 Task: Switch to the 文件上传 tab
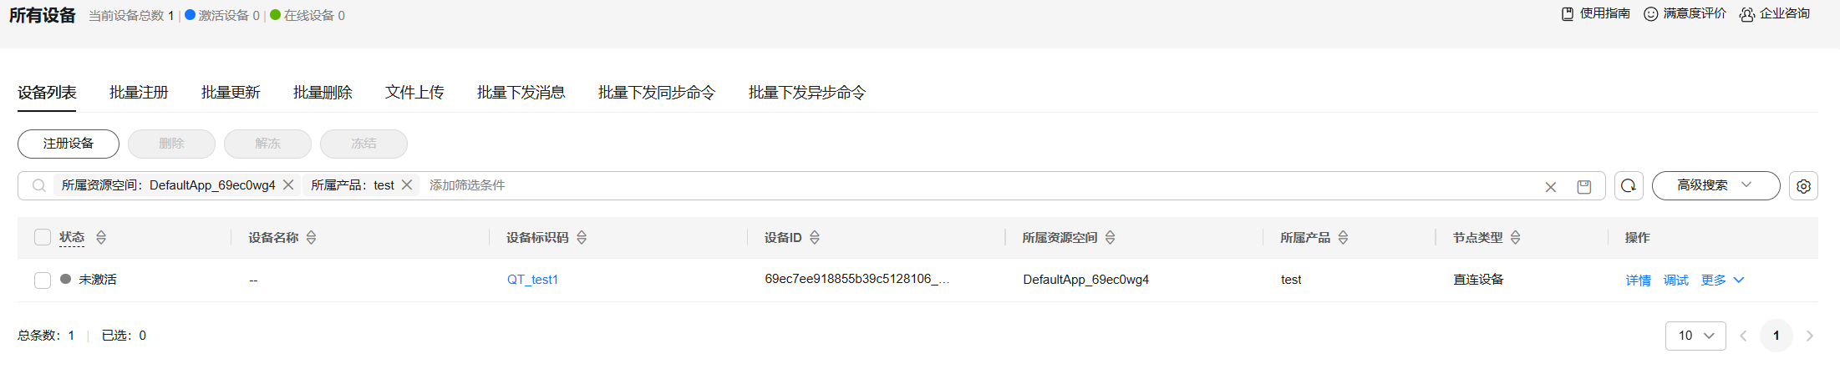tap(414, 93)
